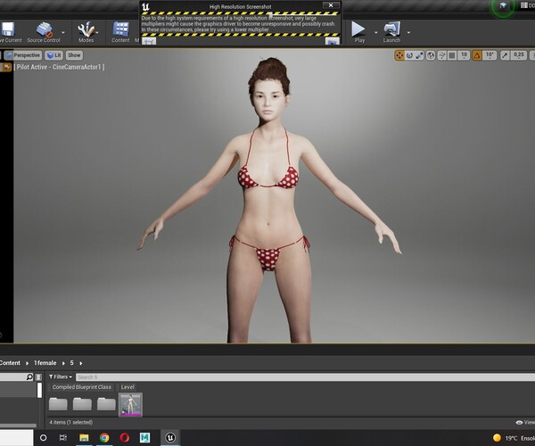Toggle scale snapping arrow icon

click(505, 55)
